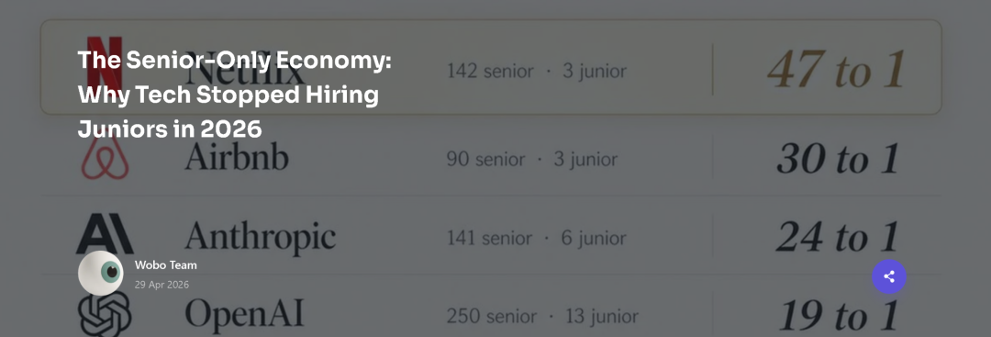Select the 90 senior · 3 junior text
The image size is (991, 337).
click(x=532, y=159)
